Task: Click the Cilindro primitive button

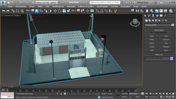Action: click(152, 43)
